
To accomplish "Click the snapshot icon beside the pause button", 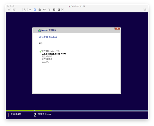I will point(14,9).
